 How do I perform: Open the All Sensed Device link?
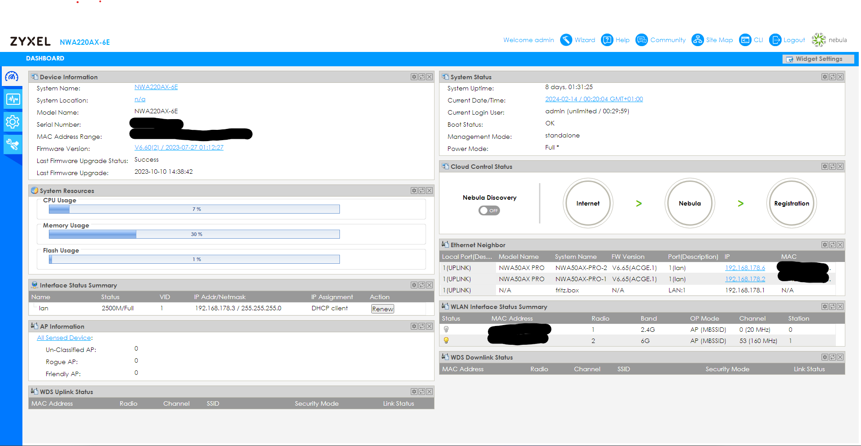(x=64, y=338)
